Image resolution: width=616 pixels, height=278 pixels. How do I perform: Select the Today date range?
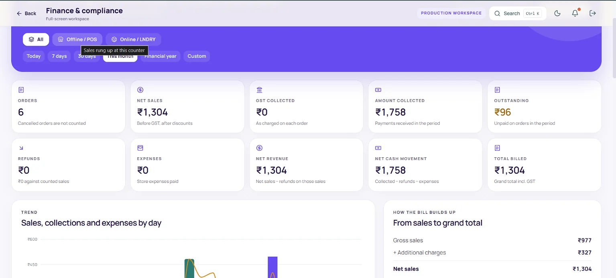coord(34,56)
